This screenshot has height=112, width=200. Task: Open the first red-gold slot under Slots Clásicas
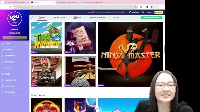coord(47,105)
